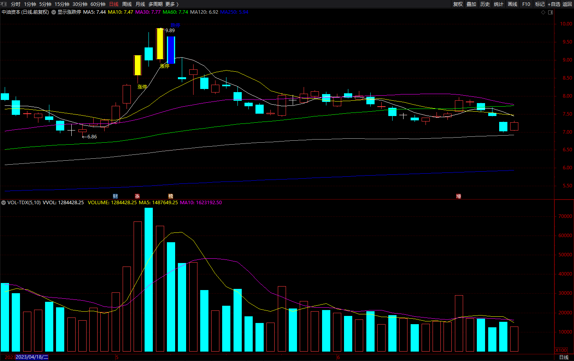Click the 标记 mark button
The height and width of the screenshot is (361, 574).
tap(540, 4)
